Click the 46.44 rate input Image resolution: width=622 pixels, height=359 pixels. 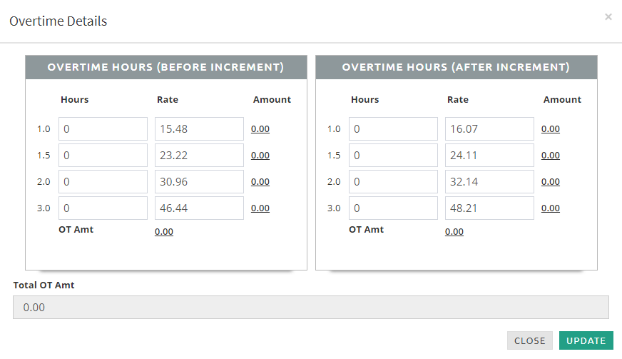(x=199, y=208)
